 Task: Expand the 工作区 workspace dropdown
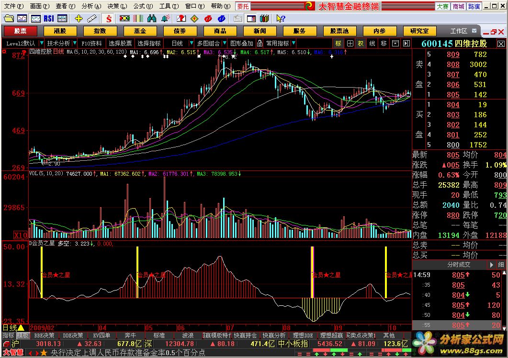click(x=474, y=31)
